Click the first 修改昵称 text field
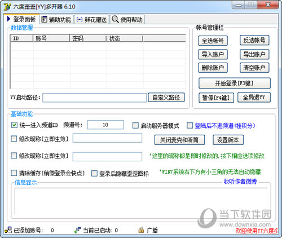 pyautogui.click(x=107, y=138)
